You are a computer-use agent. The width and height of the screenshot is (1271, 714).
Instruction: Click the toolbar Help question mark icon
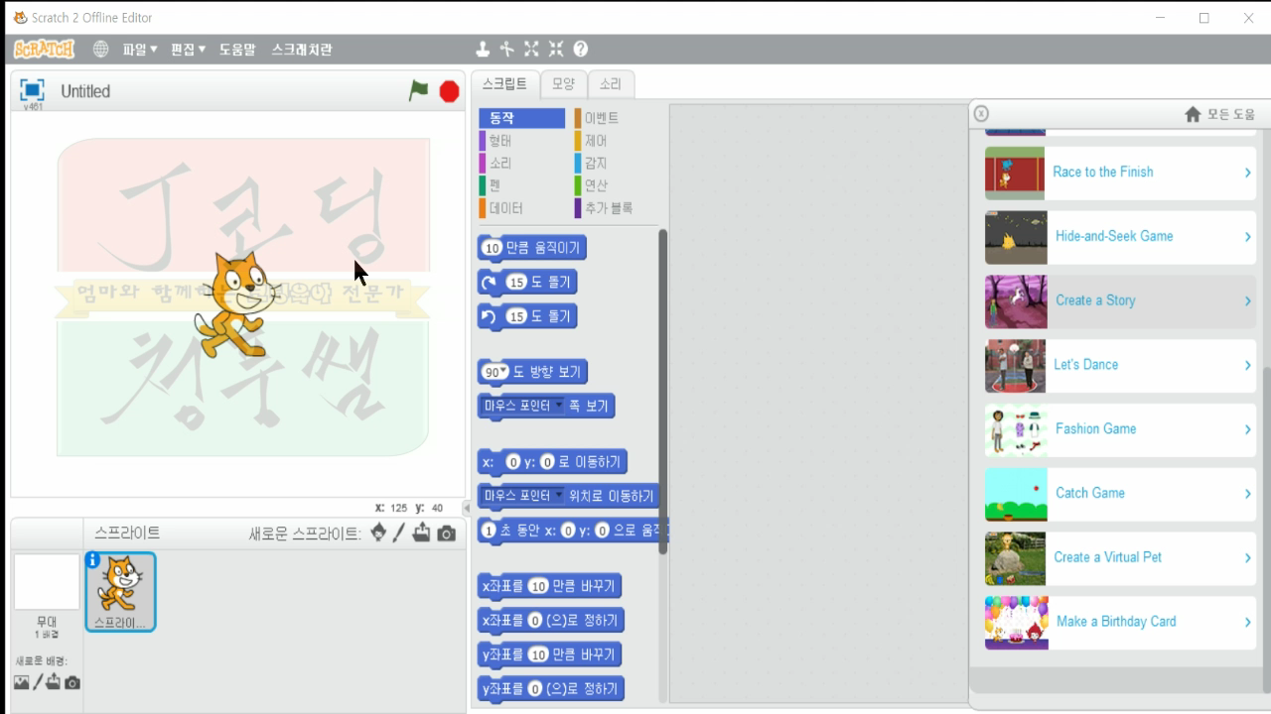pos(582,47)
